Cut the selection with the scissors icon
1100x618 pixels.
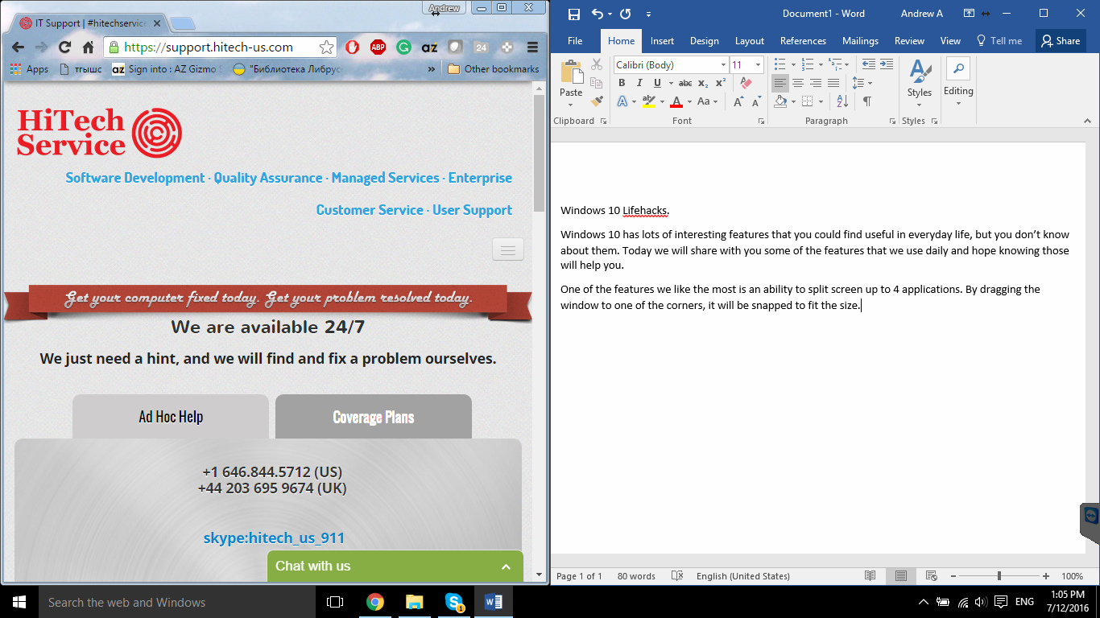597,64
